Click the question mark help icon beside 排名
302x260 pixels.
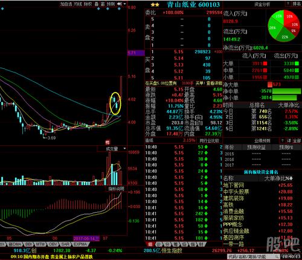pyautogui.click(x=288, y=4)
